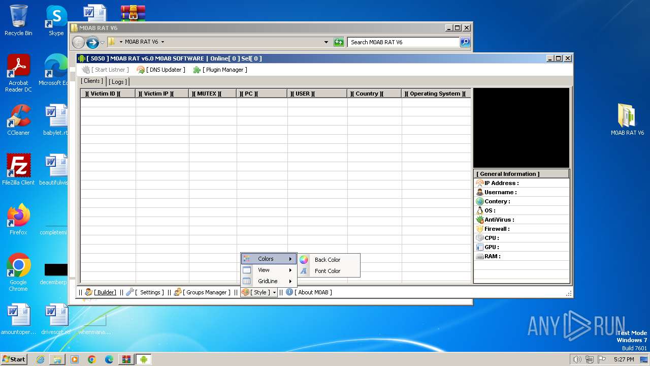
Task: Click the Back Color wheel icon
Action: coord(304,260)
